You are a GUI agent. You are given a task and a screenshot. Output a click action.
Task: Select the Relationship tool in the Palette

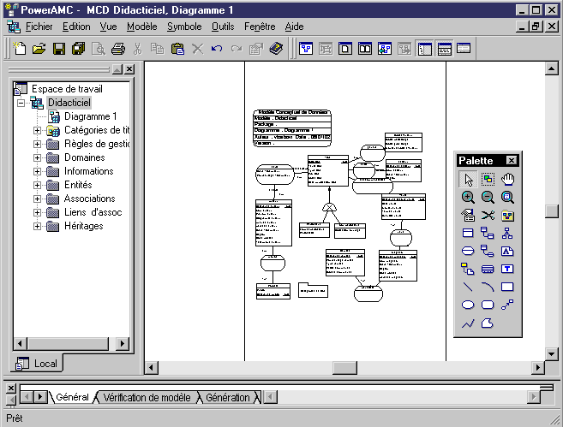pos(488,234)
